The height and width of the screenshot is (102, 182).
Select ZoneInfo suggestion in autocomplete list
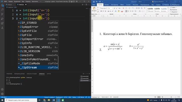pos(38,55)
